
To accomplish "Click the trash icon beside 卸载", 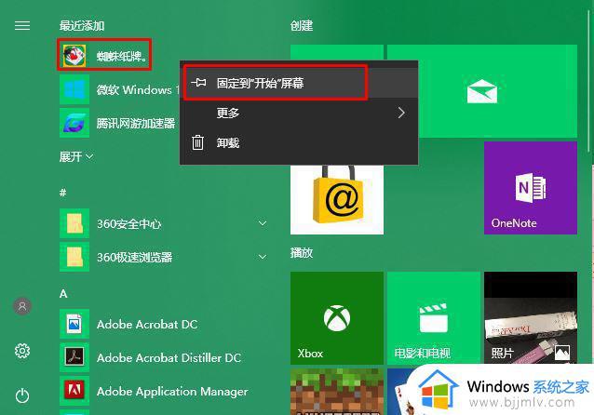I will tap(197, 142).
